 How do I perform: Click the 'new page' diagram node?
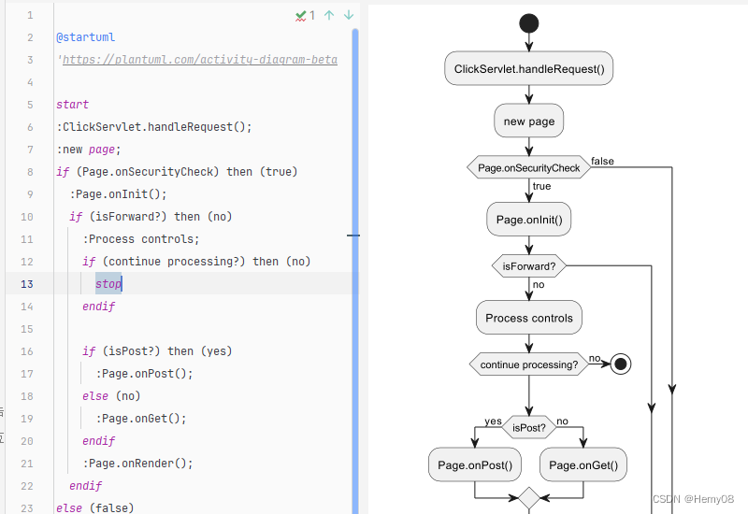pos(529,121)
